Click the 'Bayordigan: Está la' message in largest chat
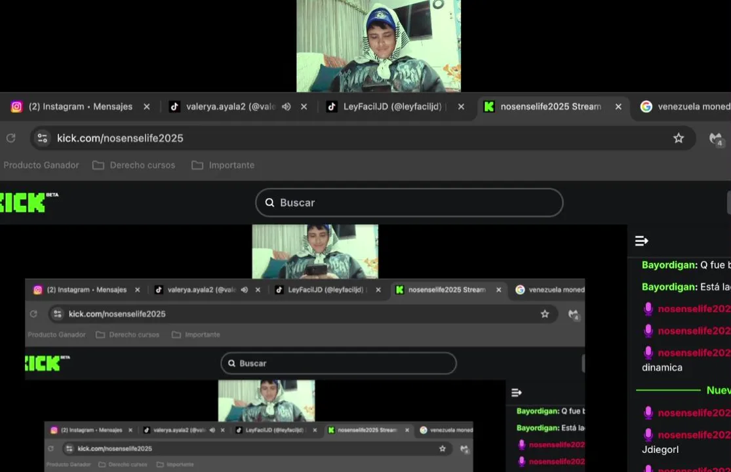The image size is (731, 472). (x=686, y=287)
